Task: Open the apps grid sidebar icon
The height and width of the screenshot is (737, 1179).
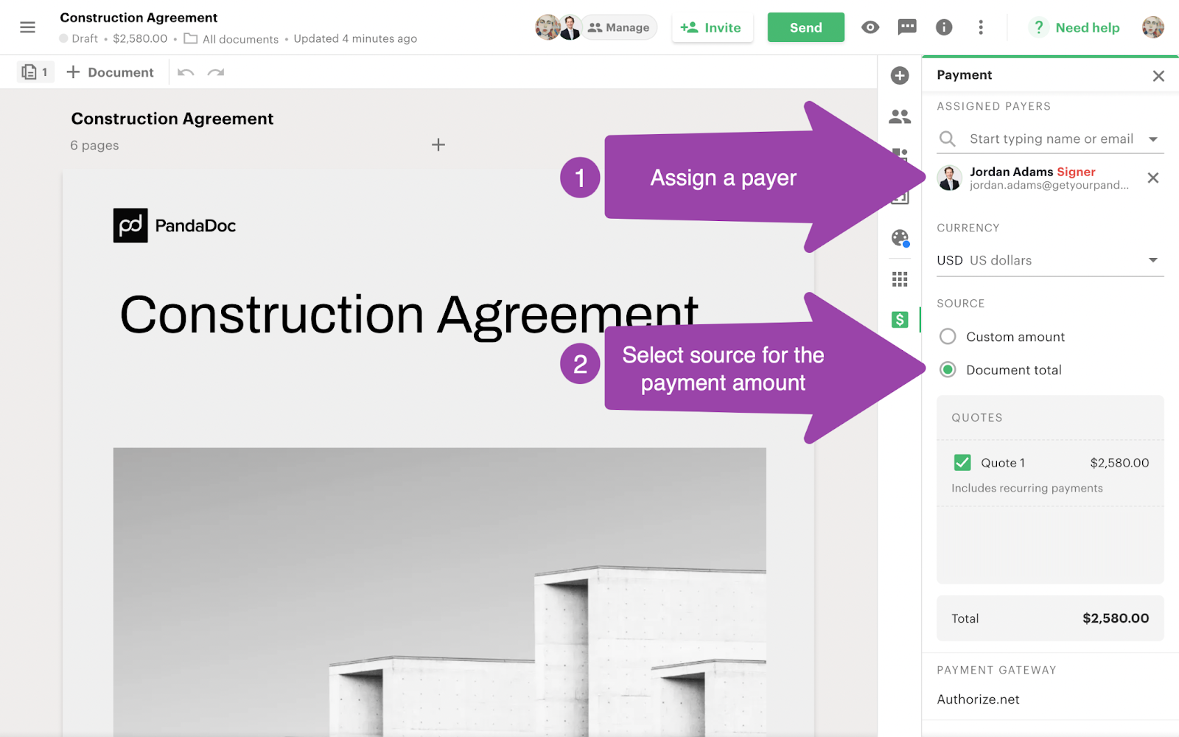Action: click(x=900, y=279)
